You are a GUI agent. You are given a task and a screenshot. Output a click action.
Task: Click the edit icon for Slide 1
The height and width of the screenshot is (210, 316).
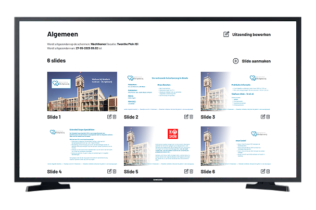point(108,117)
